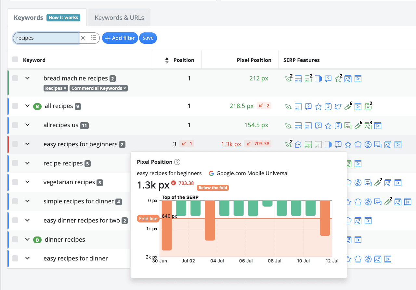Check the easy recipes for beginners checkbox
416x290 pixels.
(x=15, y=144)
